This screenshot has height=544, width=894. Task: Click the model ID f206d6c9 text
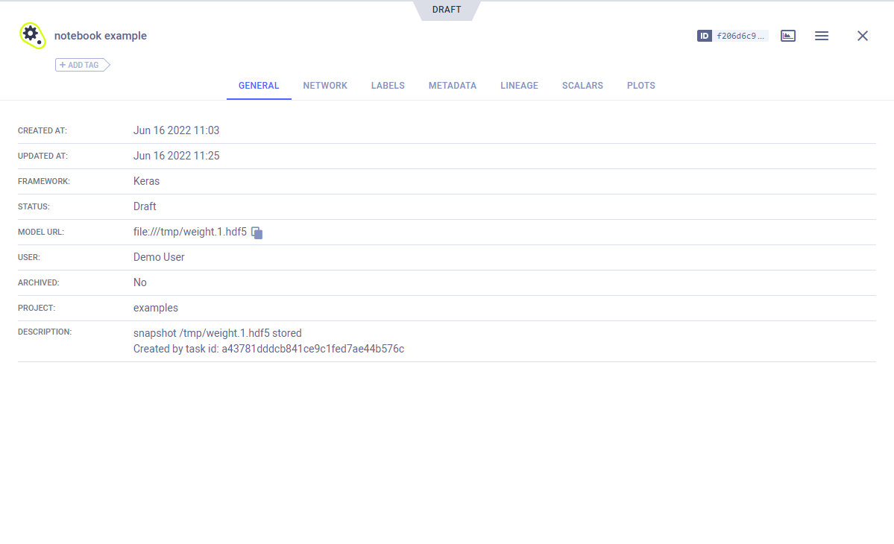pyautogui.click(x=740, y=36)
